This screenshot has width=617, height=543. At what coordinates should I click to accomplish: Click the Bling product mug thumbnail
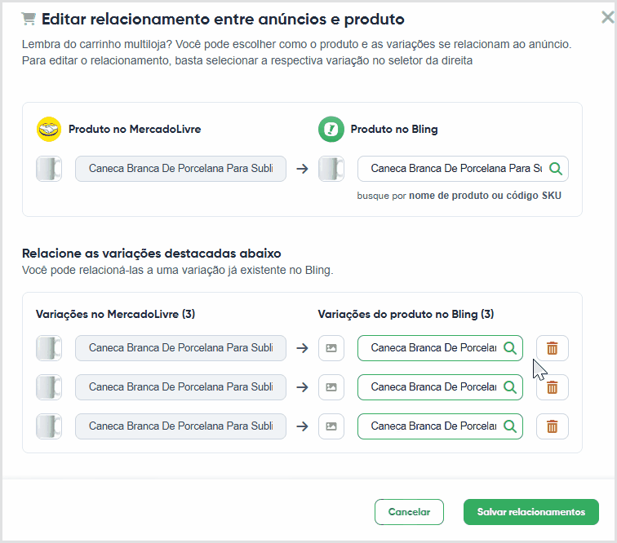click(331, 169)
